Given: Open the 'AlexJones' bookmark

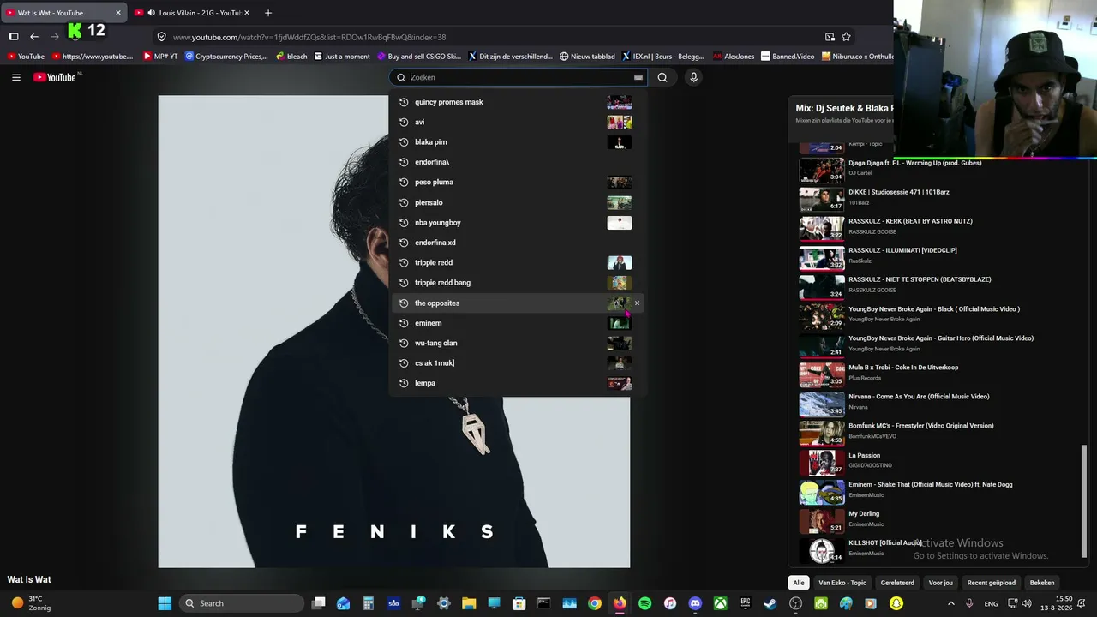Looking at the screenshot, I should point(734,57).
